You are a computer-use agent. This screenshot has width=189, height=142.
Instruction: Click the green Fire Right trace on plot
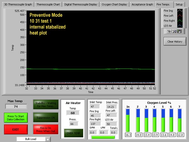[91, 69]
